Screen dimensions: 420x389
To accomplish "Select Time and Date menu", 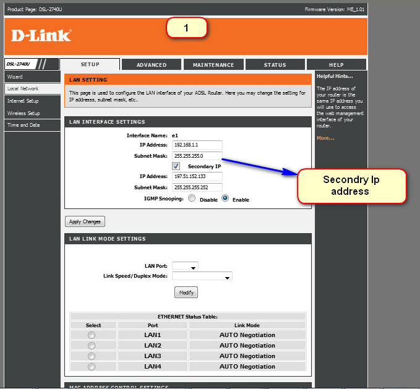I will [24, 125].
